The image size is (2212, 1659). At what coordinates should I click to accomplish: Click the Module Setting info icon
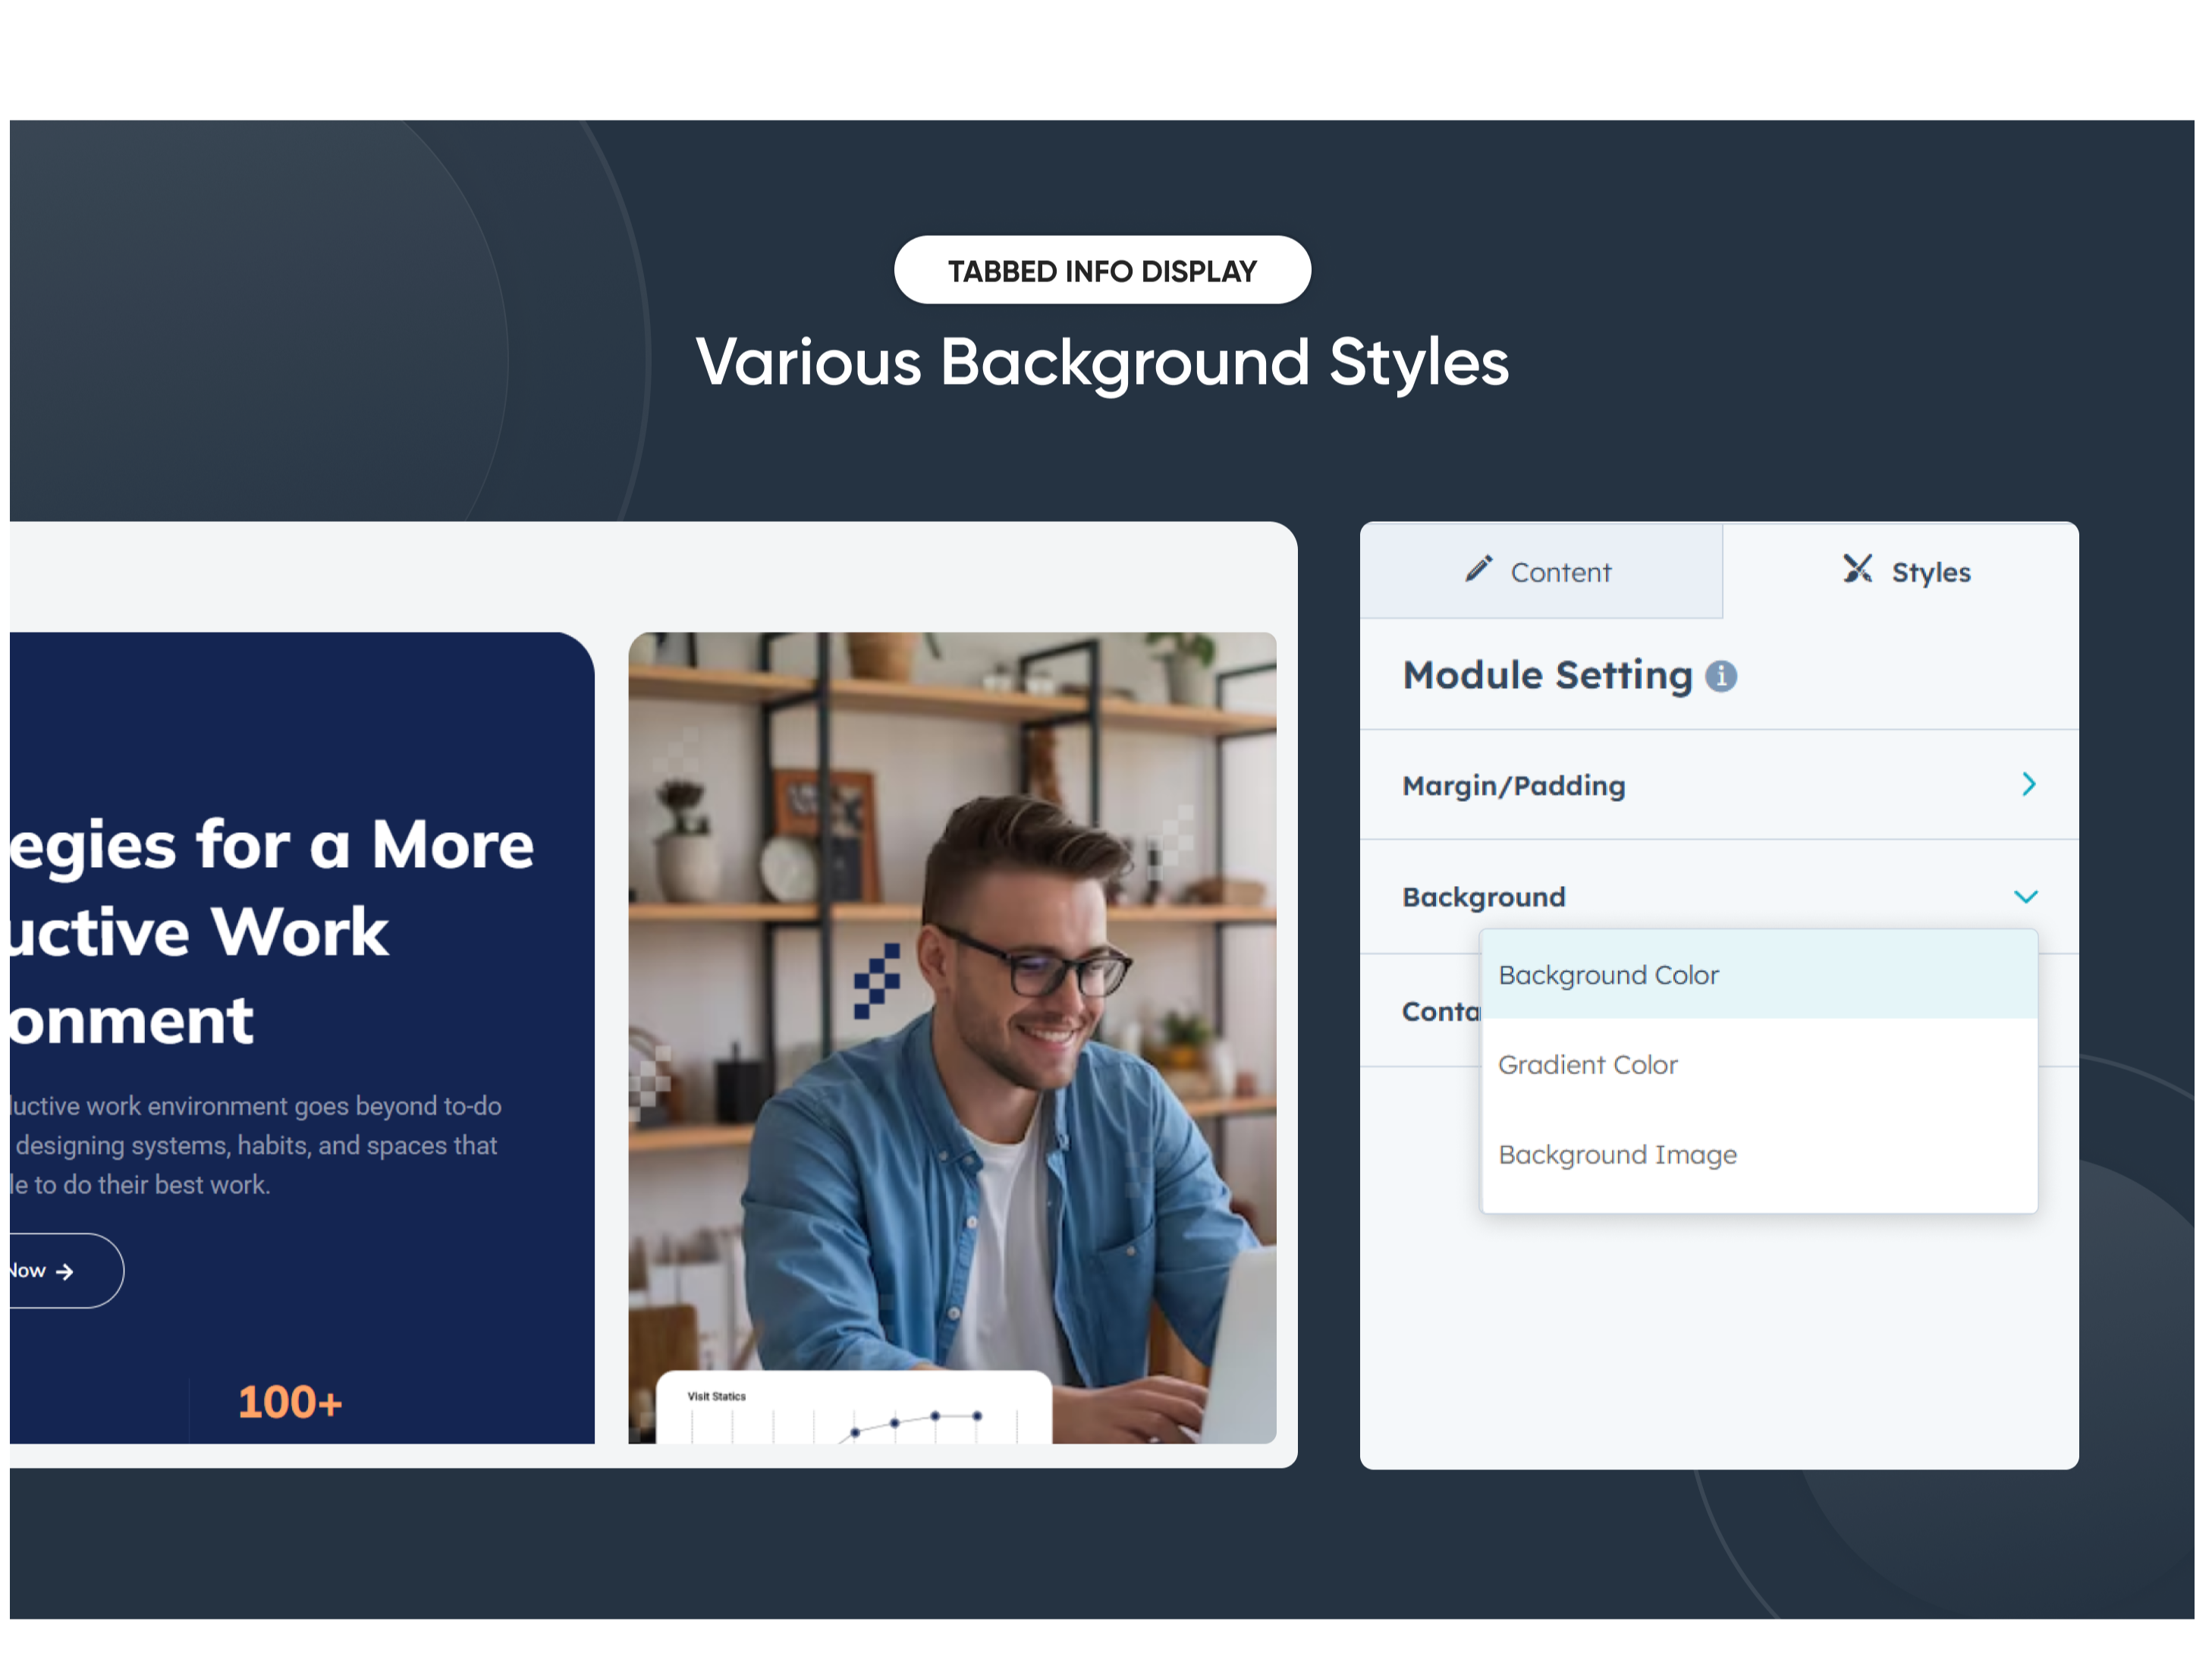pos(1720,677)
